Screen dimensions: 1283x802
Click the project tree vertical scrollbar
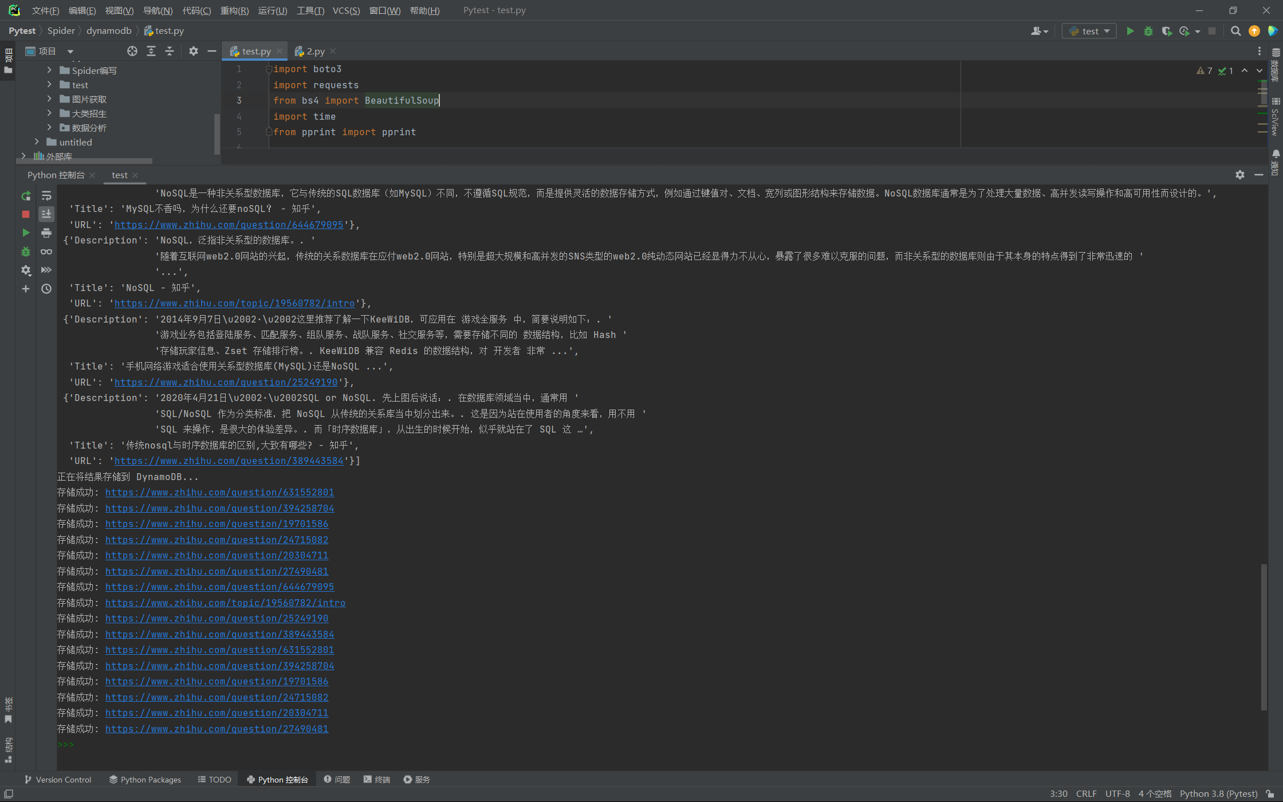(217, 133)
